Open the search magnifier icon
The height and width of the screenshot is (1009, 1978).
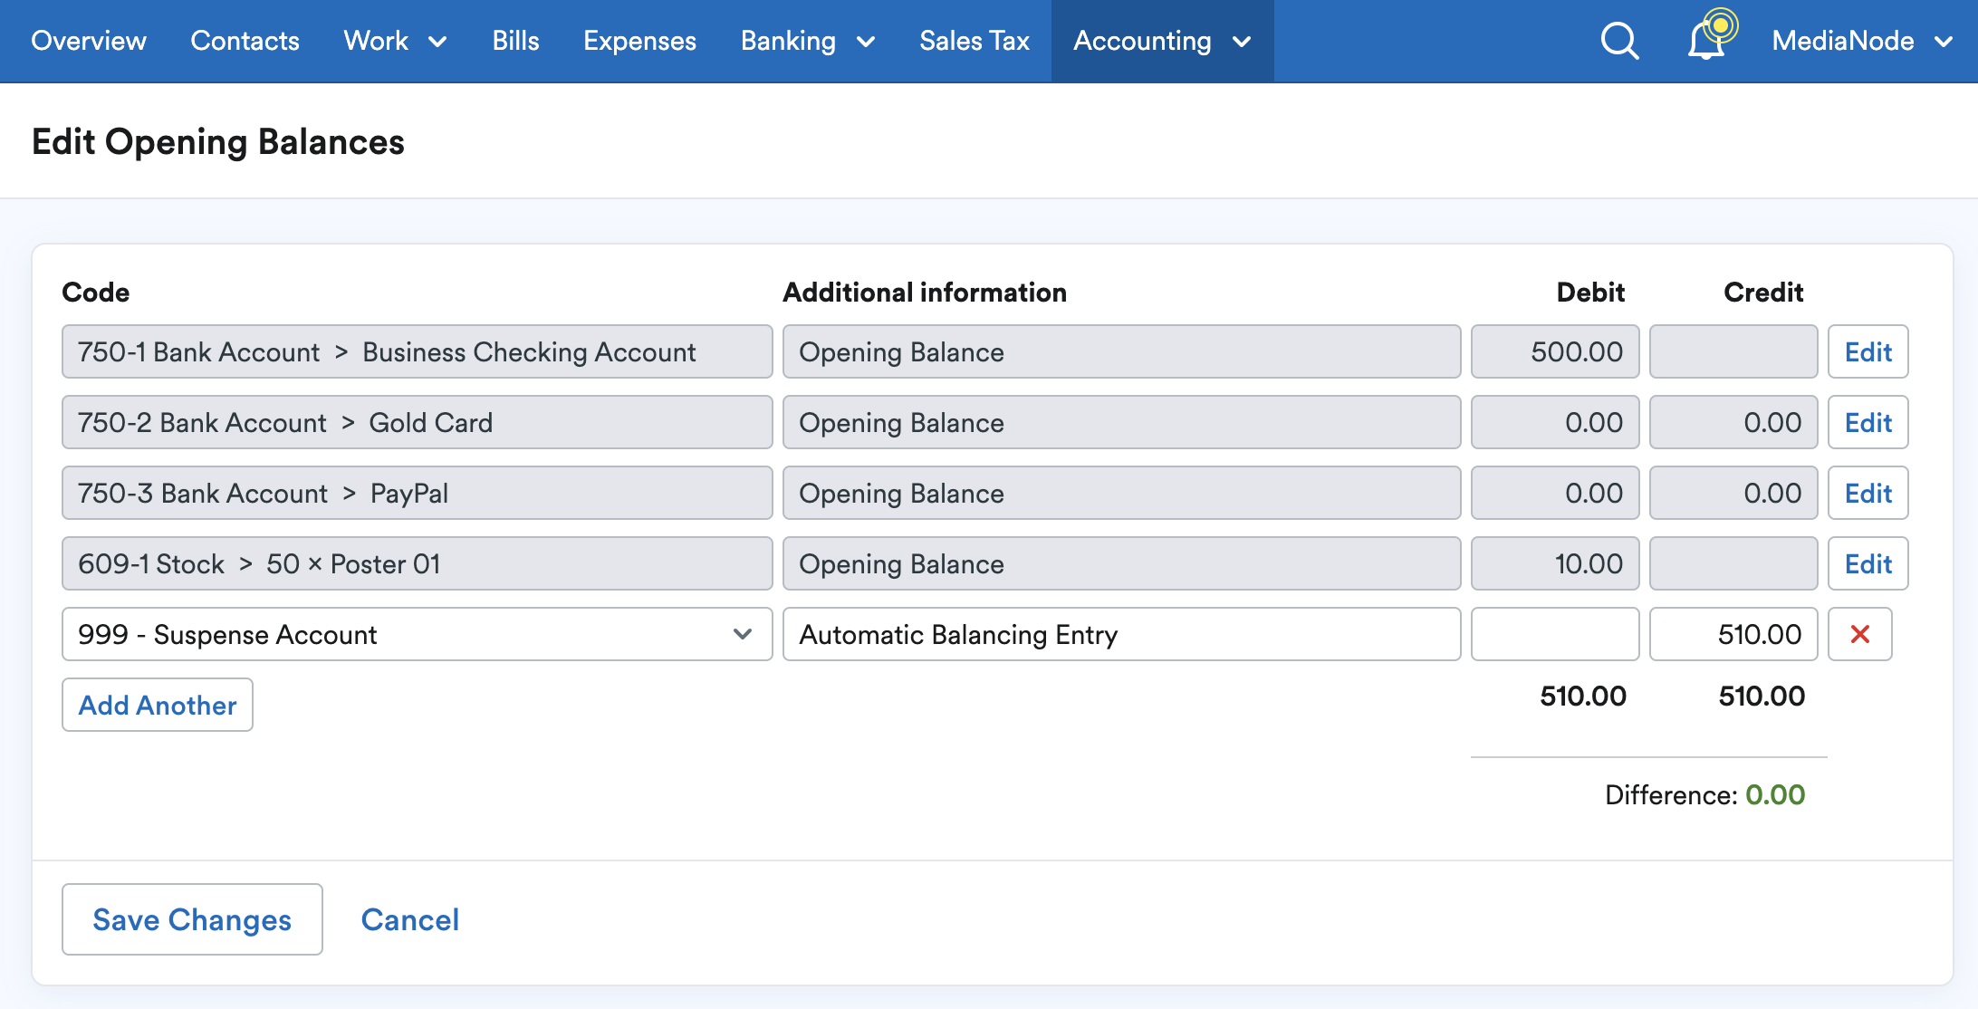click(1619, 41)
